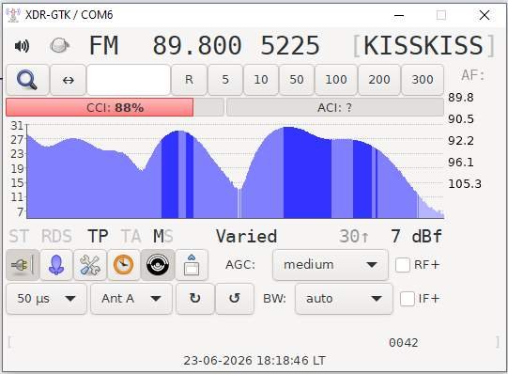Viewport: 508px width, 374px height.
Task: Click the squelch knob icon next to speaker
Action: click(x=59, y=45)
